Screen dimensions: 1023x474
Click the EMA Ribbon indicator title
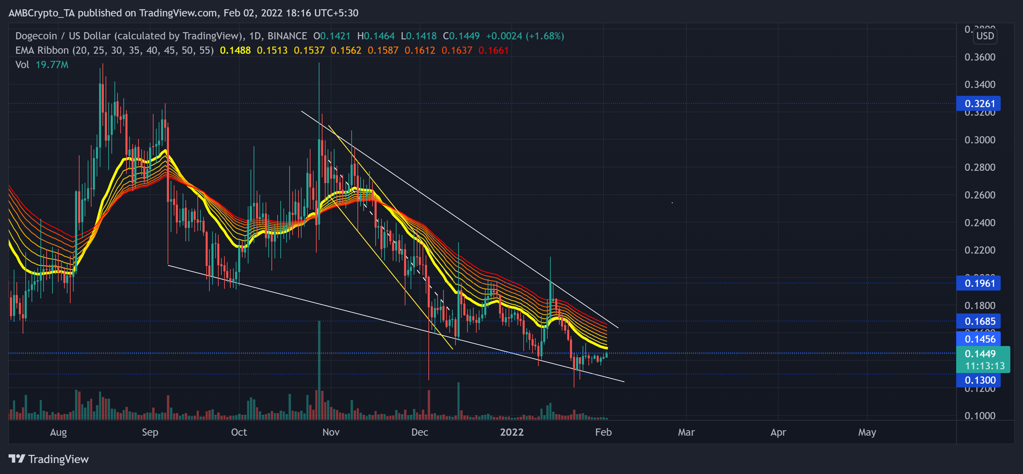114,50
